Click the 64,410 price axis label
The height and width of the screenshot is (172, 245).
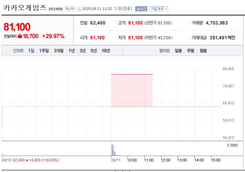(228, 103)
